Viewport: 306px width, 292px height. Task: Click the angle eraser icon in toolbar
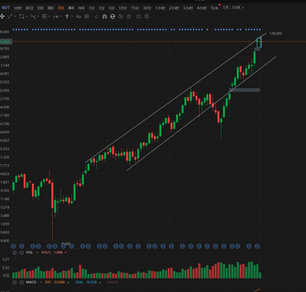tap(96, 16)
